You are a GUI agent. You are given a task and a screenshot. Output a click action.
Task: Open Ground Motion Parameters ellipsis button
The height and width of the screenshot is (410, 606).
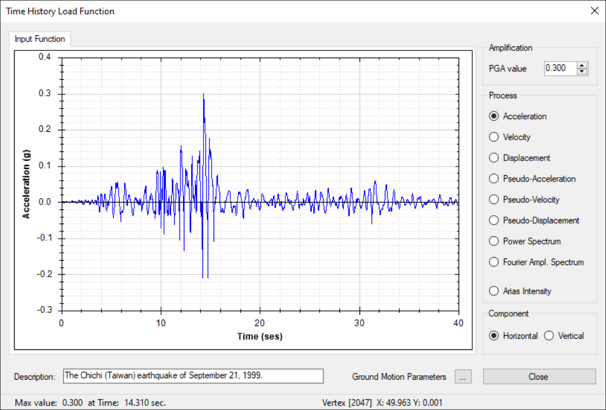462,377
